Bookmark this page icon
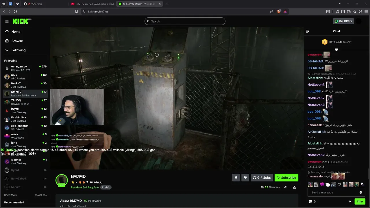The width and height of the screenshot is (370, 208). pos(76,12)
